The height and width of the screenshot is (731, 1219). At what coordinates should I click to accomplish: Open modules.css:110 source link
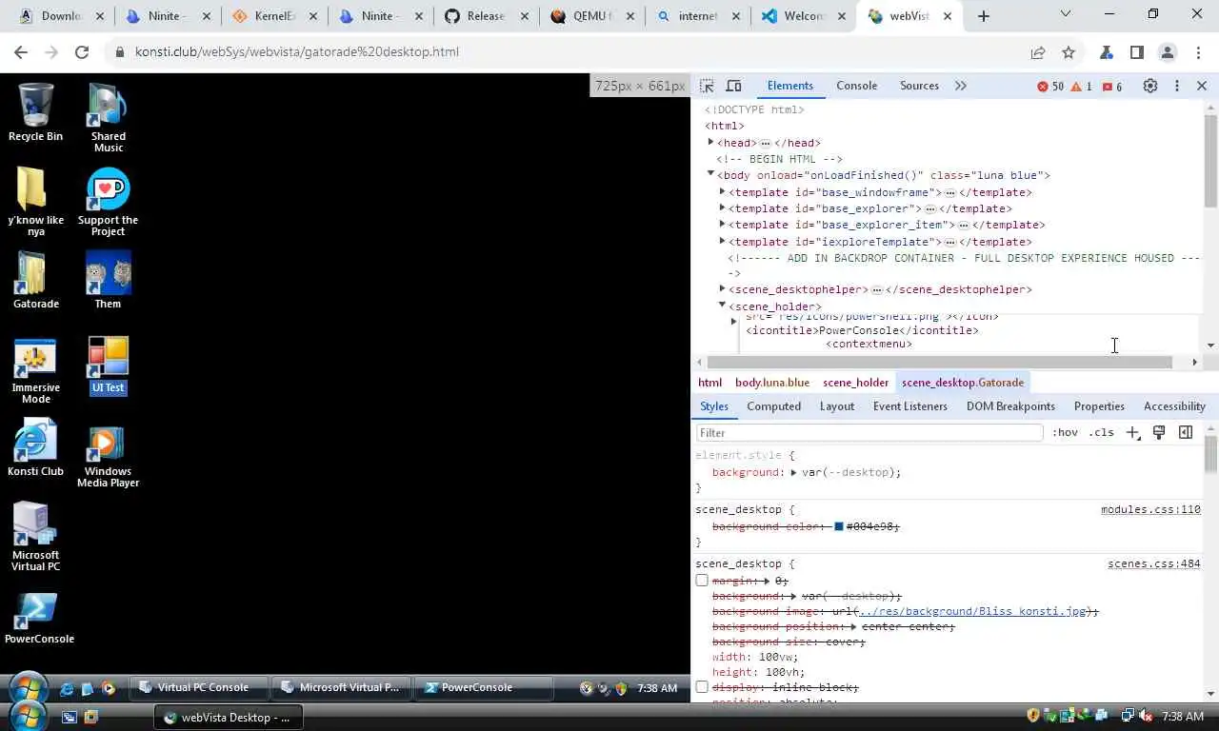point(1150,509)
